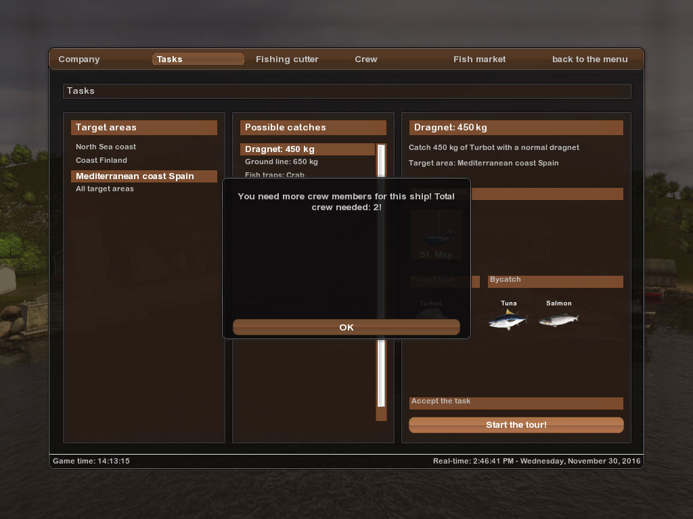This screenshot has width=693, height=519.
Task: Select Dragnet: 450 kg catch task
Action: click(x=308, y=149)
